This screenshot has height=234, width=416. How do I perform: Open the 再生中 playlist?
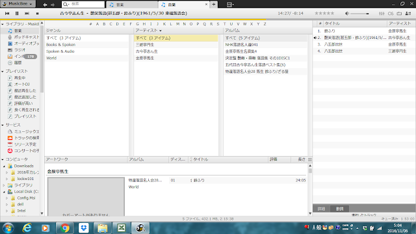(x=16, y=78)
